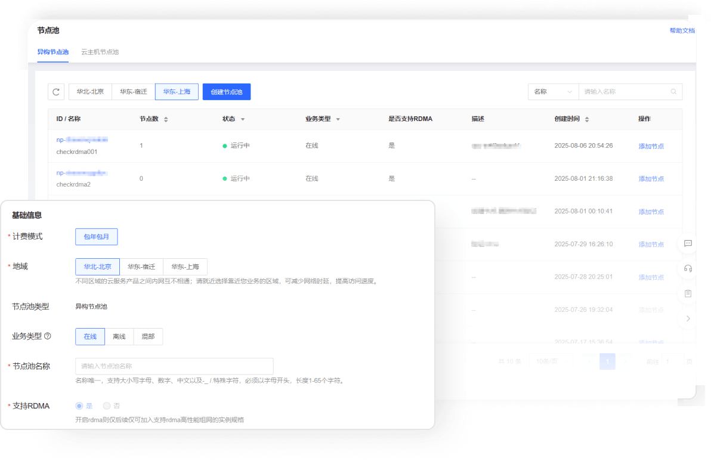This screenshot has width=714, height=461.
Task: Select 混部 as the business type
Action: pos(148,336)
